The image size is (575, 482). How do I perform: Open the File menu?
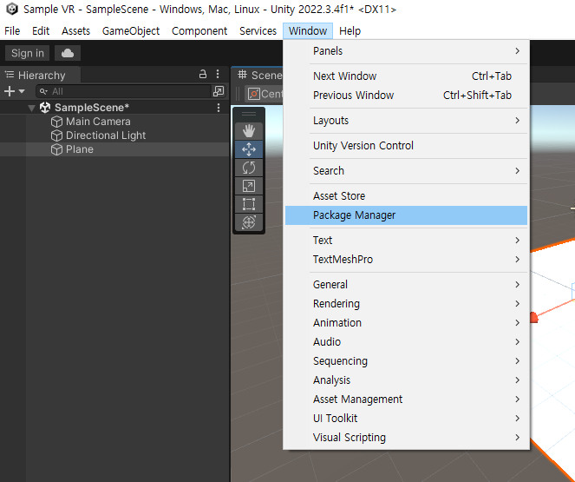12,31
